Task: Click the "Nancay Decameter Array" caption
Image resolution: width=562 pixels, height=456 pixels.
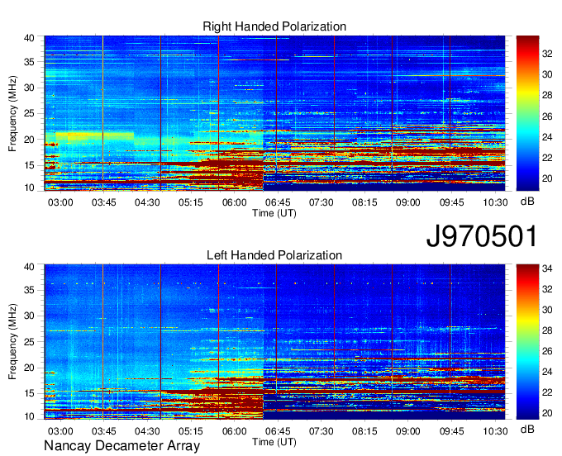Action: coord(121,446)
